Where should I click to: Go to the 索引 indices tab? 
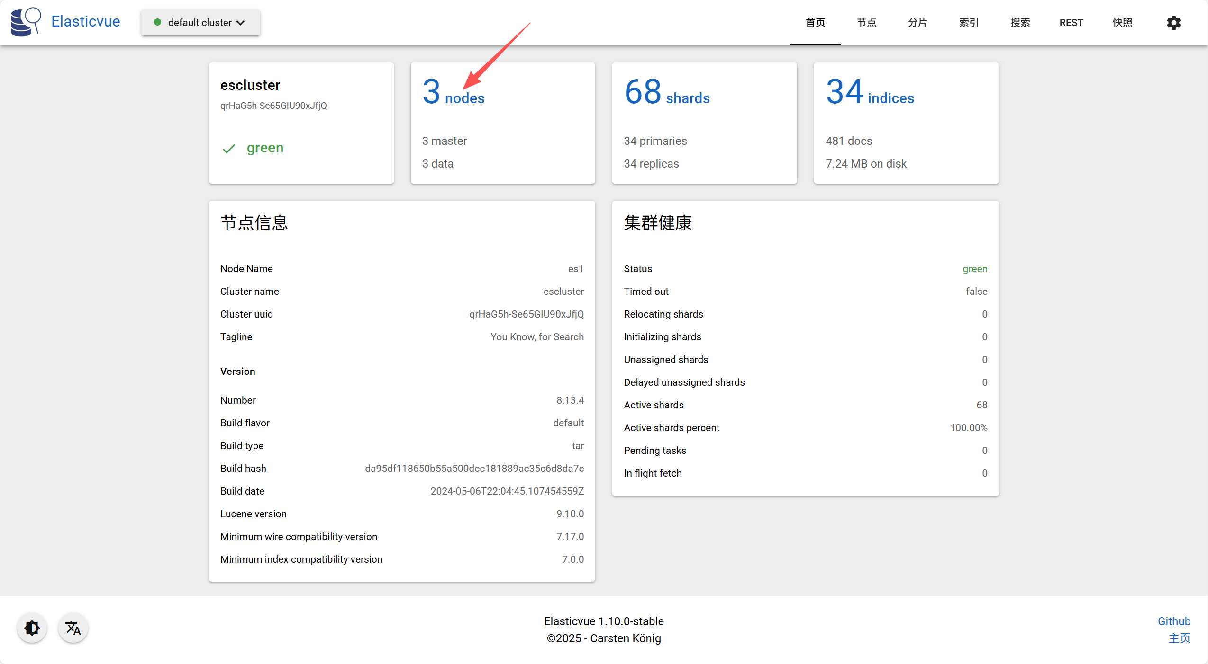(x=969, y=23)
